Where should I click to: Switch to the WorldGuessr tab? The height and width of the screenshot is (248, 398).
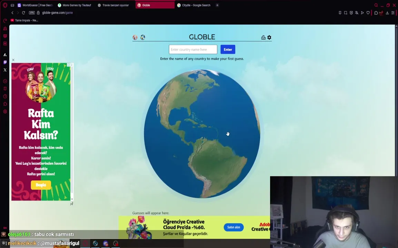click(35, 5)
